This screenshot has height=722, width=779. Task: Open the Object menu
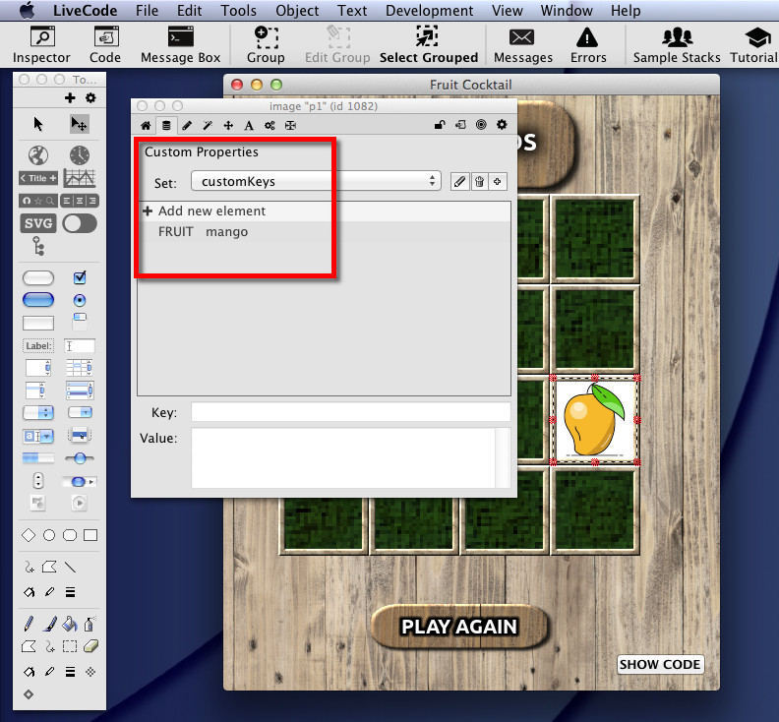pos(296,11)
